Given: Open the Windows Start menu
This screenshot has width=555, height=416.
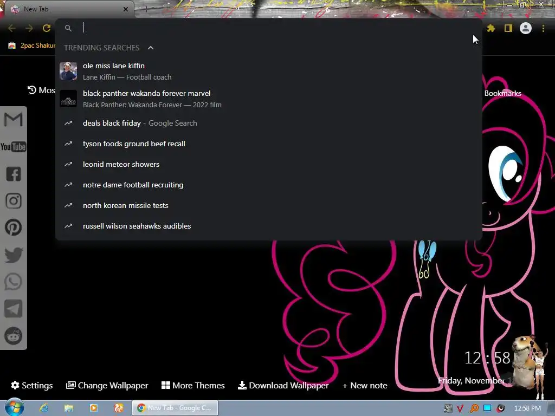Looking at the screenshot, I should point(14,407).
